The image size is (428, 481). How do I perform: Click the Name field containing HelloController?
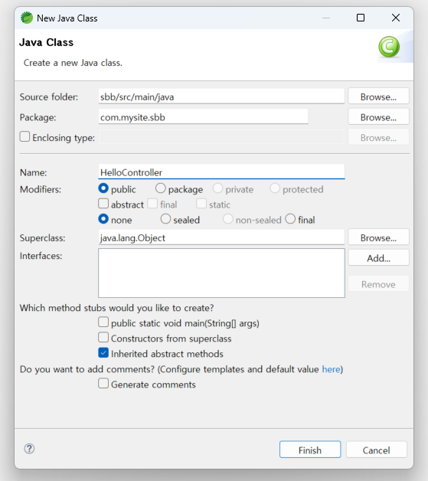click(221, 172)
